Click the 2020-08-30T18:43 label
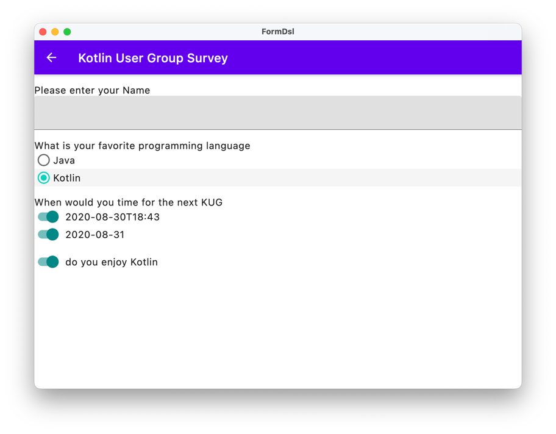Screen dimensions: 556x434 coord(112,217)
